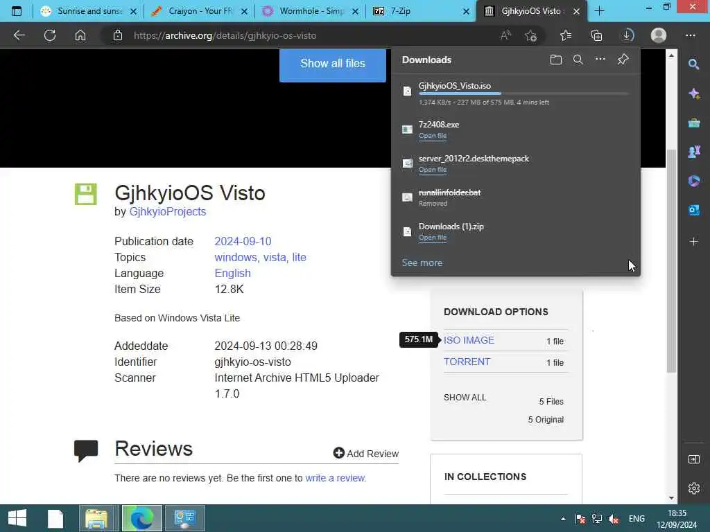Viewport: 710px width, 532px height.
Task: Close the Wormhole tab
Action: pos(356,11)
